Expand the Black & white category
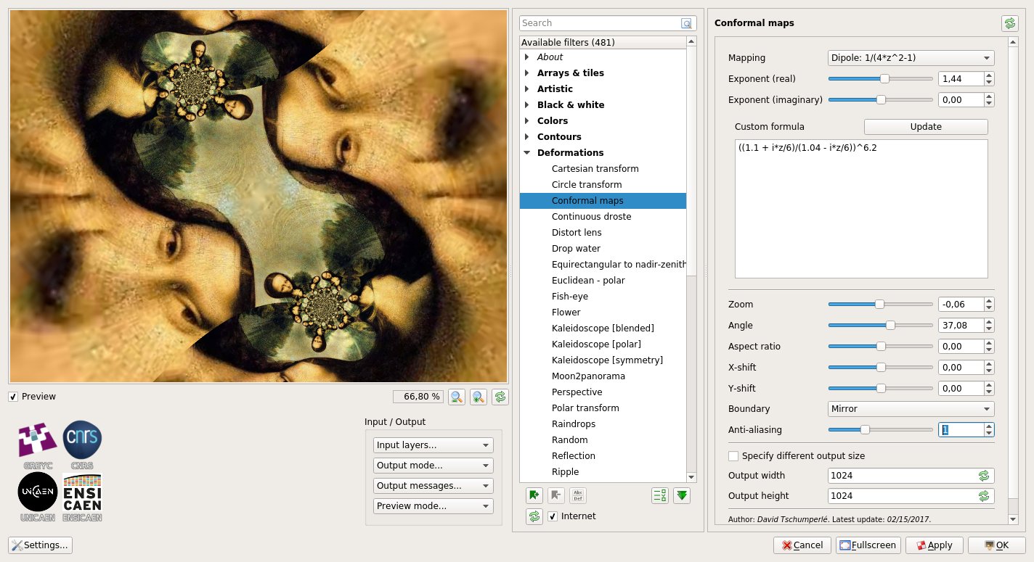This screenshot has width=1034, height=562. [527, 105]
